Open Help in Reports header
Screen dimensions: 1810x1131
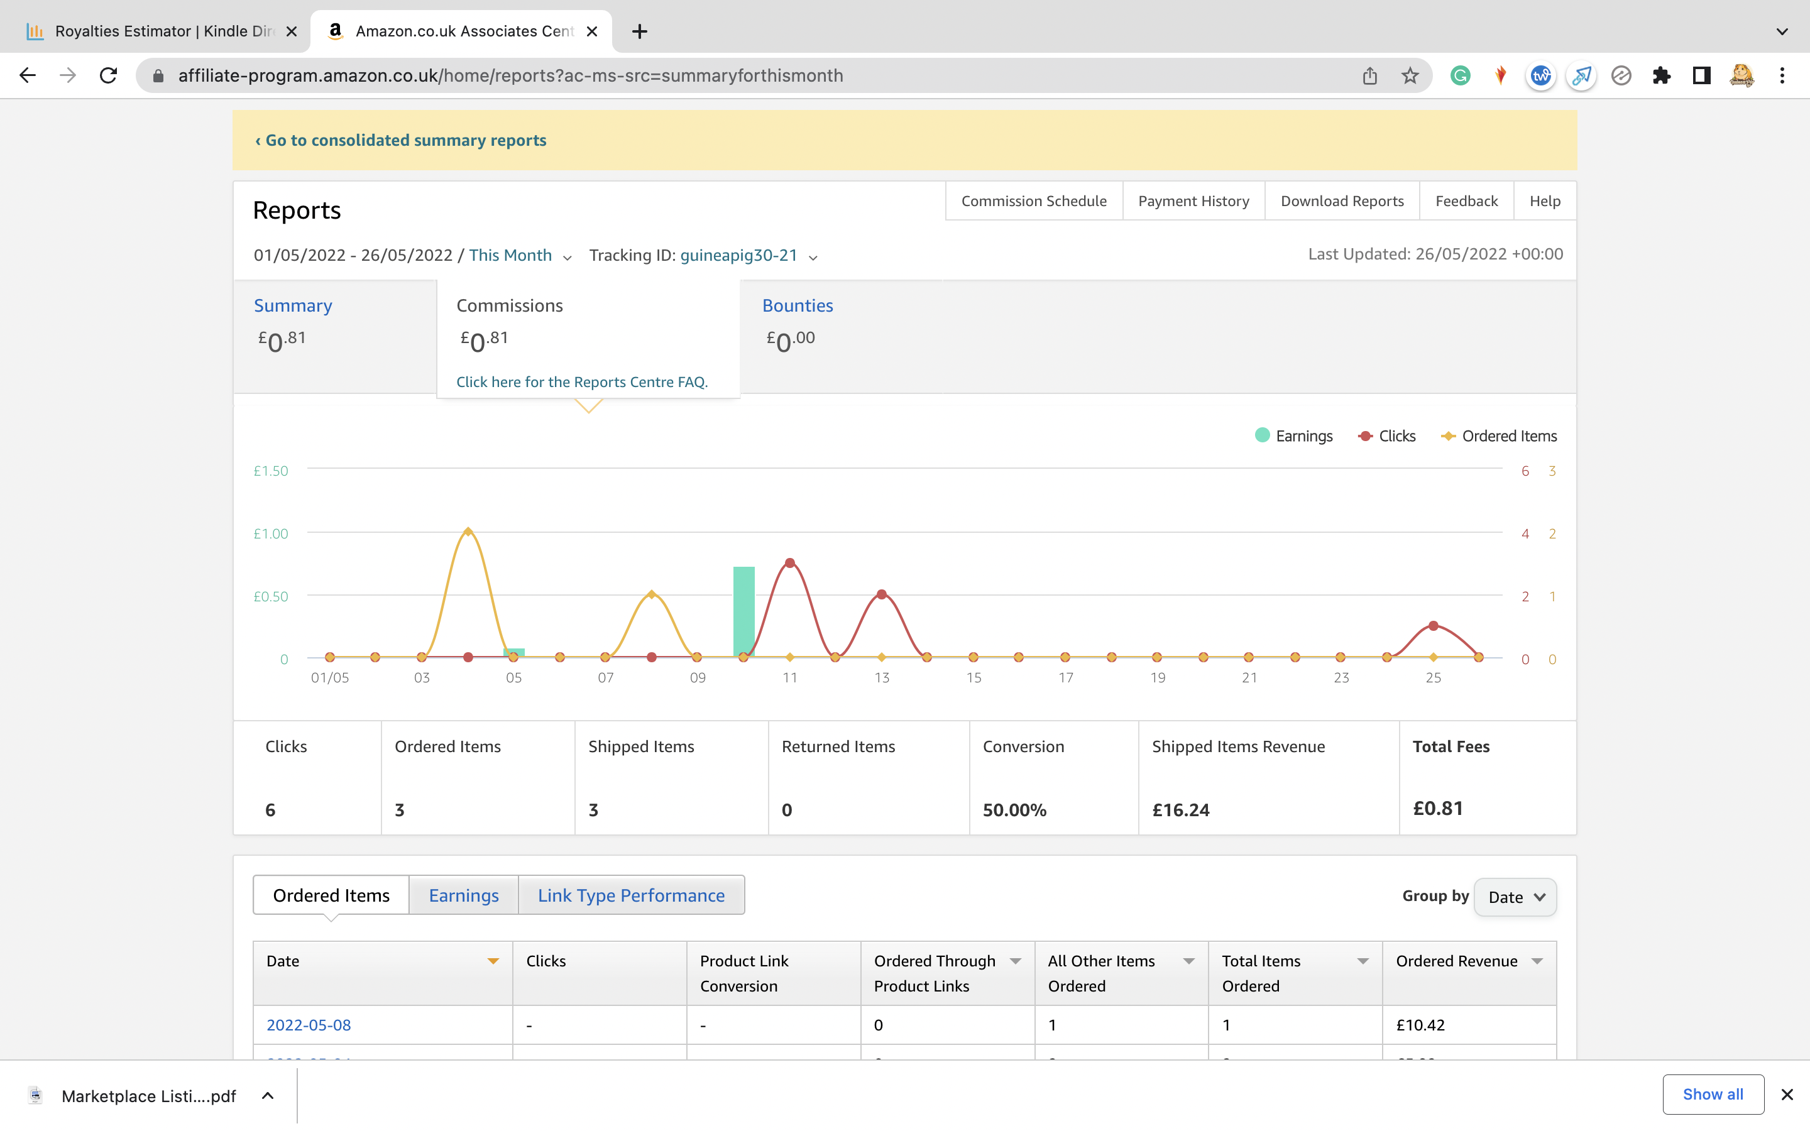tap(1545, 200)
